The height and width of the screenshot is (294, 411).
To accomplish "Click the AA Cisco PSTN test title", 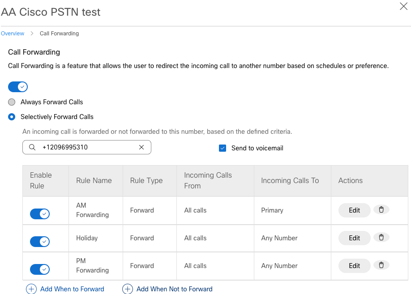I will tap(51, 12).
